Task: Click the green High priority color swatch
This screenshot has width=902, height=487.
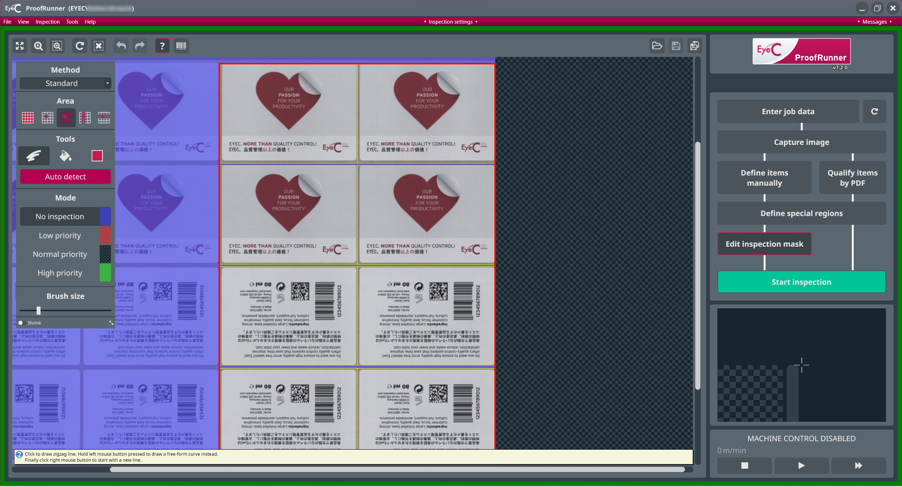Action: pyautogui.click(x=105, y=273)
